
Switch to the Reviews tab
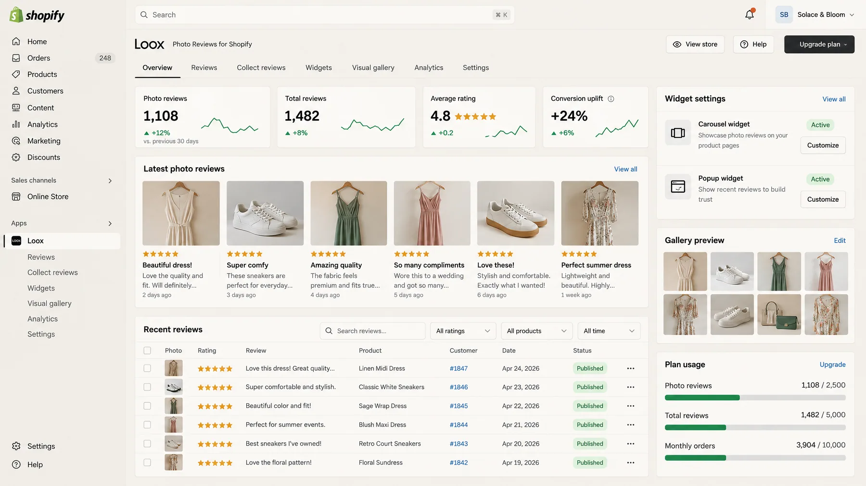click(x=204, y=68)
